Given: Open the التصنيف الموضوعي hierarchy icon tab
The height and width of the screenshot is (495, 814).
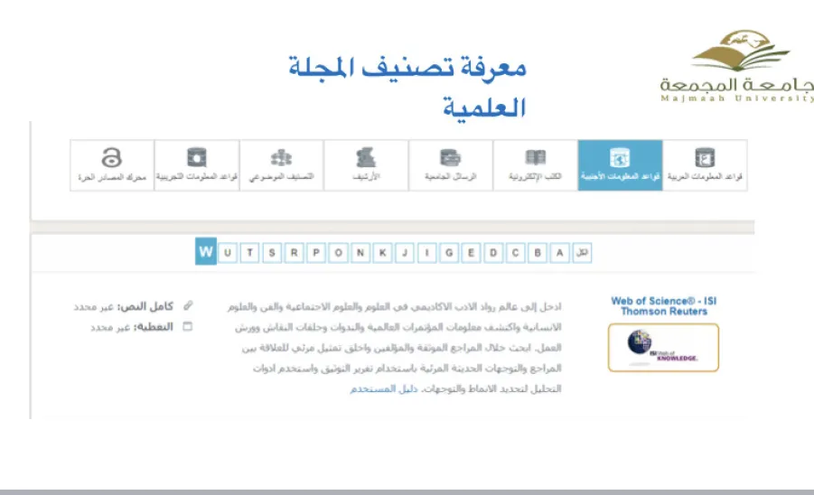Looking at the screenshot, I should 281,165.
